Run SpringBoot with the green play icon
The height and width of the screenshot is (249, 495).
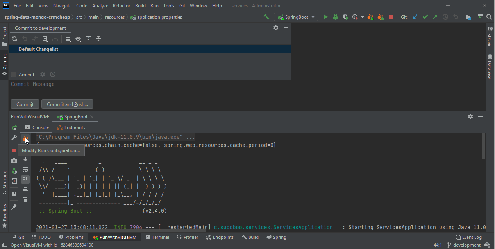pos(325,17)
